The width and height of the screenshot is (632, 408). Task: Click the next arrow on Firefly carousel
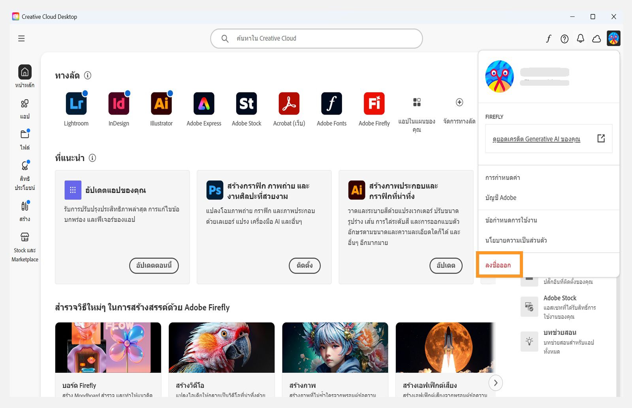coord(496,383)
